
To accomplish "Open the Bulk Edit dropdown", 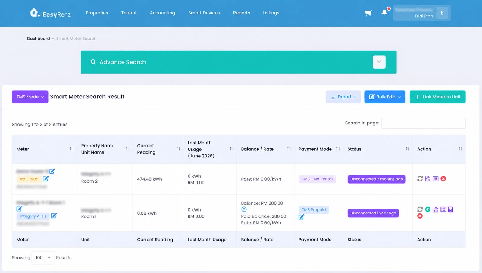I will (385, 97).
